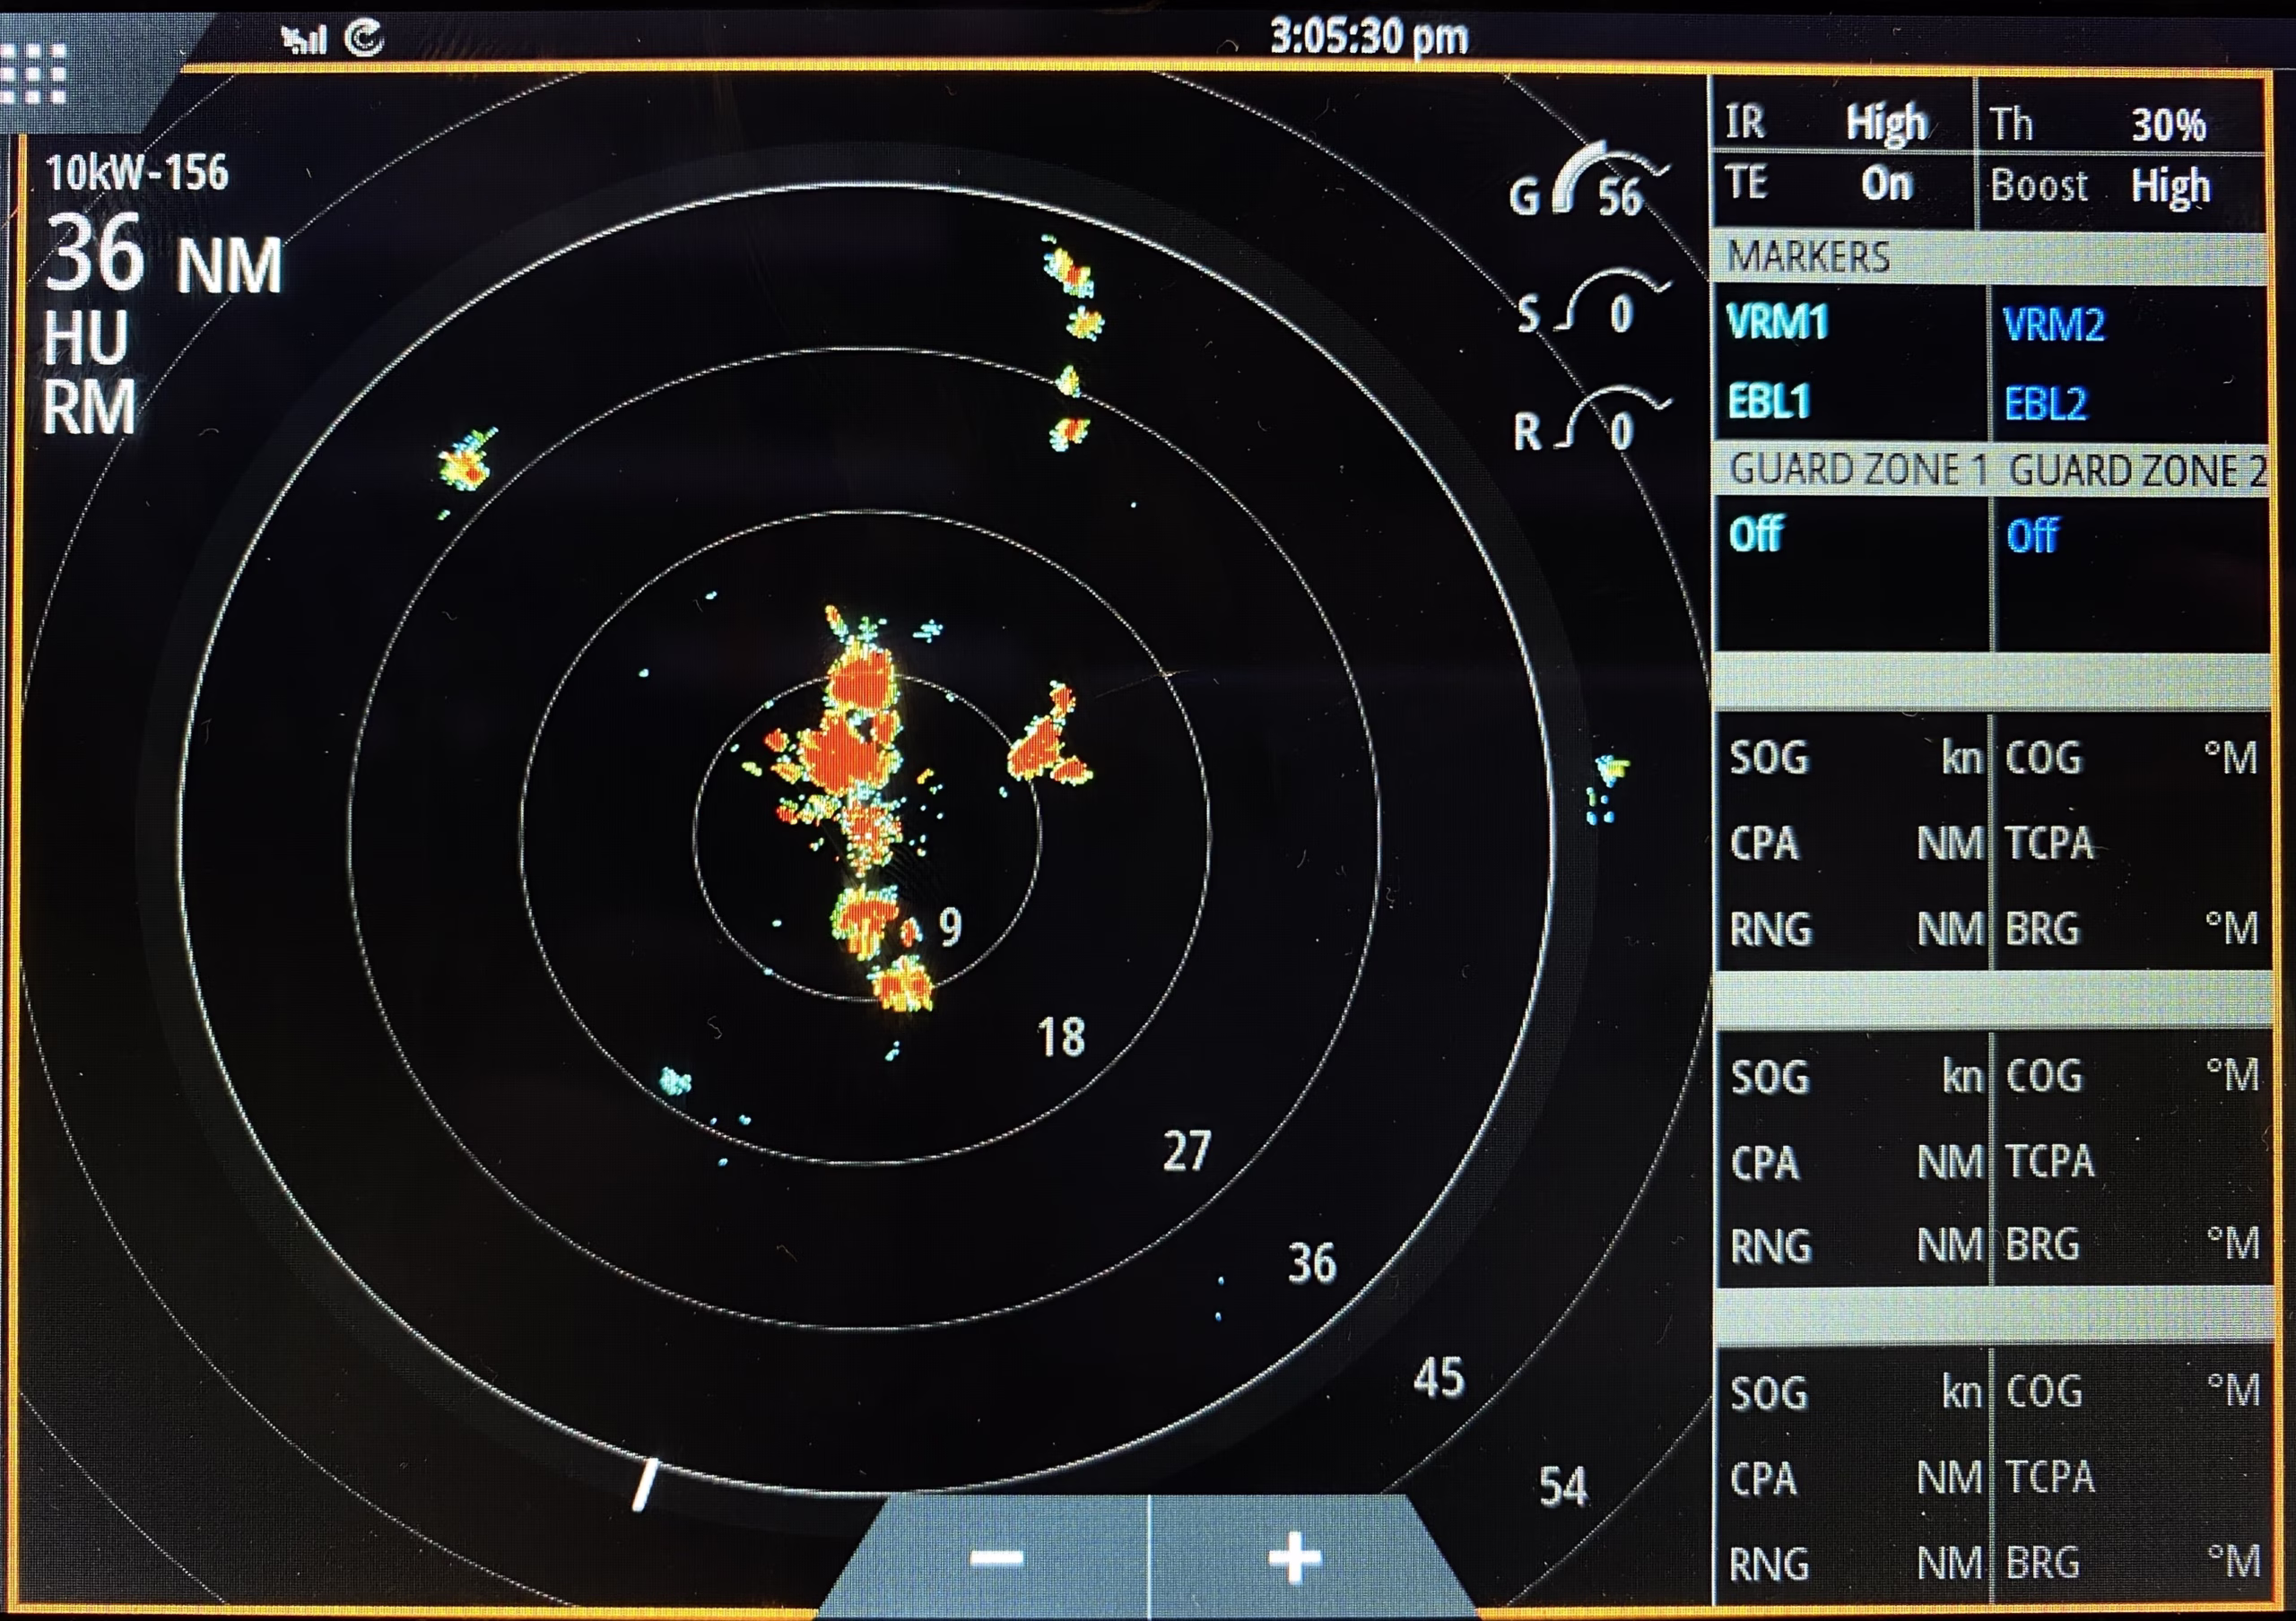2296x1621 pixels.
Task: Tap the HU heading-up orientation label
Action: pos(86,338)
